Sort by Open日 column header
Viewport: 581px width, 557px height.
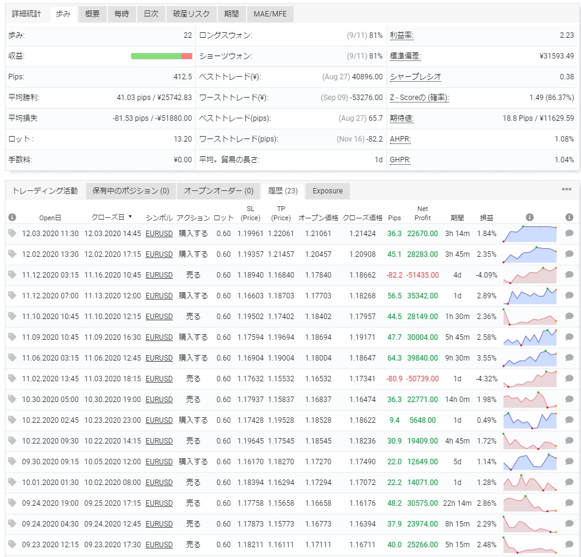pyautogui.click(x=50, y=218)
